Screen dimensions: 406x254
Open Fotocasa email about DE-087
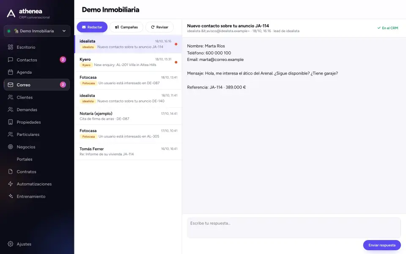128,80
